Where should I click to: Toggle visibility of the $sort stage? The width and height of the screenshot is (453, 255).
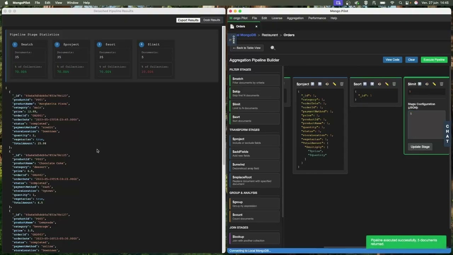click(x=379, y=84)
